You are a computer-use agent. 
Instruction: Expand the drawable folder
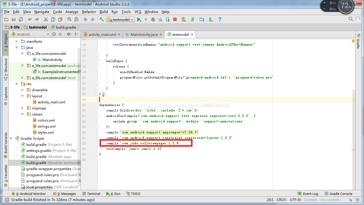coord(23,90)
